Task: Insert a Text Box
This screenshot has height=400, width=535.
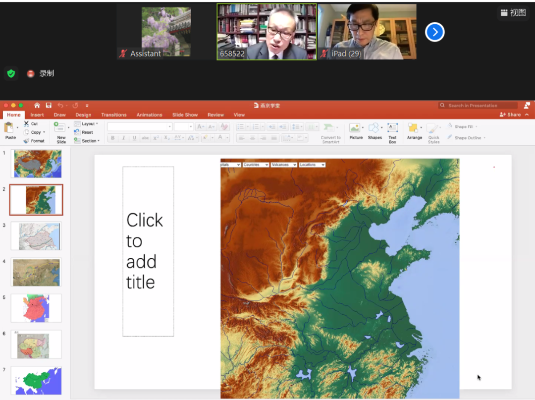Action: [392, 128]
